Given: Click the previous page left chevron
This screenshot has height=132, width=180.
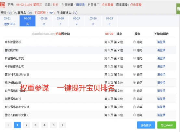Looking at the screenshot, I should tap(8, 125).
